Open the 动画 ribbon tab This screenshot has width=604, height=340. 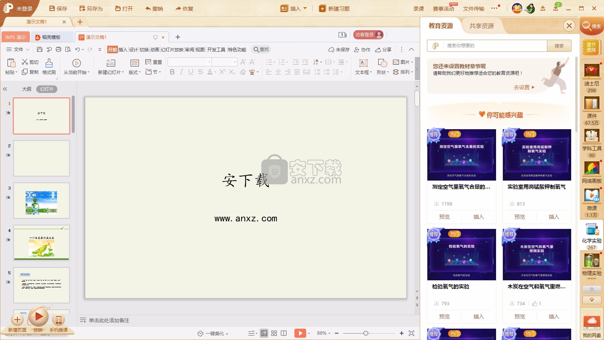155,49
